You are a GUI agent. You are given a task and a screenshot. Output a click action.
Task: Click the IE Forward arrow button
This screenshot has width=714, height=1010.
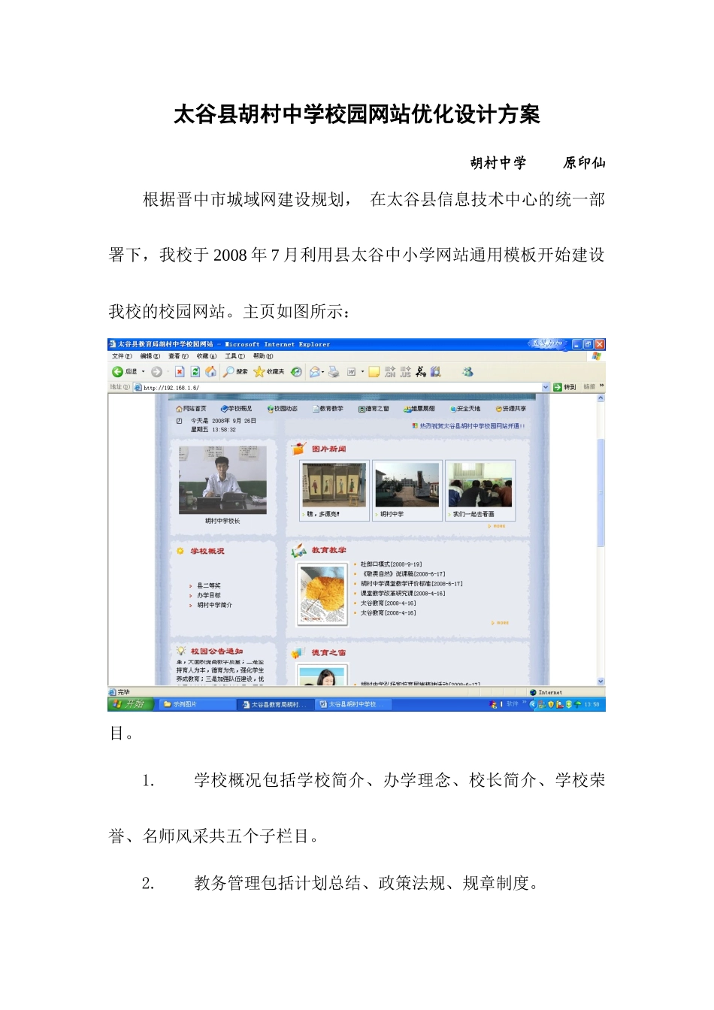156,372
